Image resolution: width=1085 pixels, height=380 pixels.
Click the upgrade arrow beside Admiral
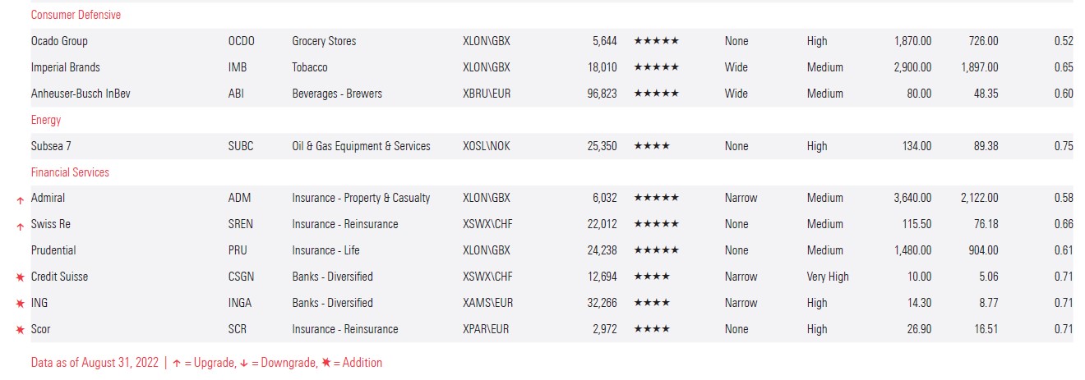(21, 199)
